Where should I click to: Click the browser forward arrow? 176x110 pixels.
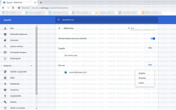tap(8, 8)
